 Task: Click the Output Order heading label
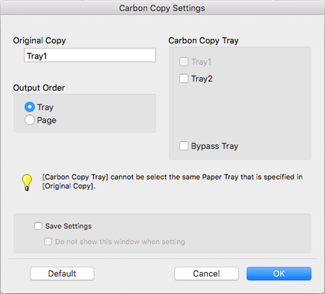point(39,88)
